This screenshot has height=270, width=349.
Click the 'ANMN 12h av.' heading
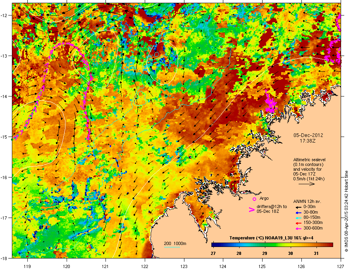pyautogui.click(x=307, y=201)
